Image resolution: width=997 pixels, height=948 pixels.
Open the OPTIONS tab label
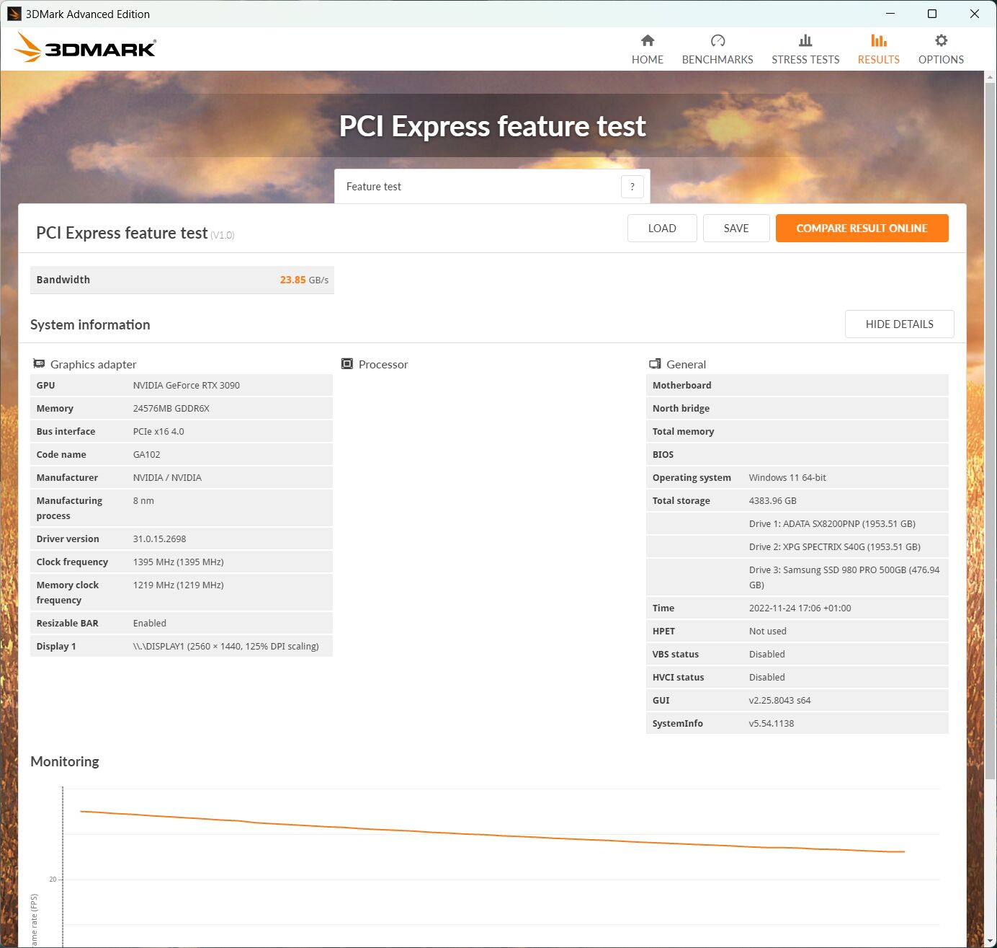click(941, 60)
